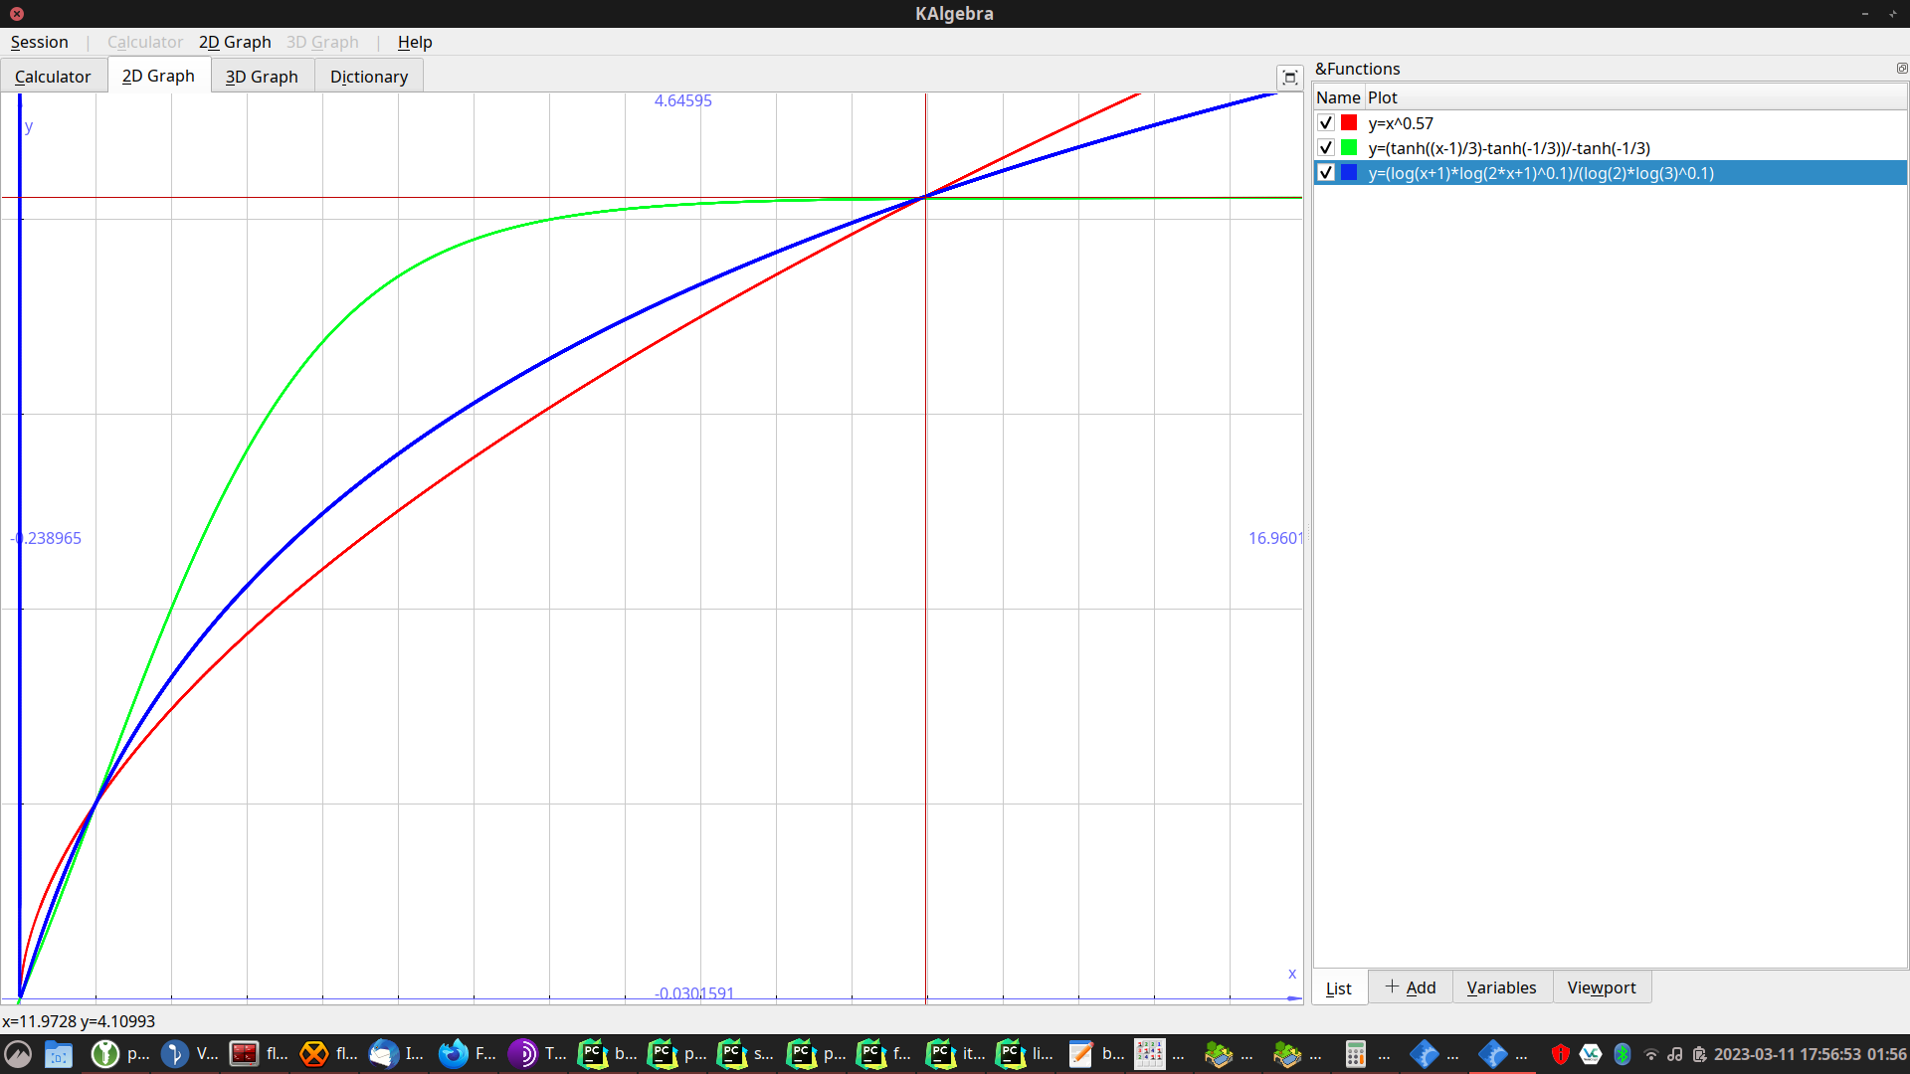Open the 2D Graph menu

pos(235,42)
